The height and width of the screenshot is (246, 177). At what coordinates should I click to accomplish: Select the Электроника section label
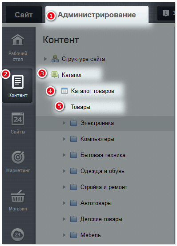pos(97,123)
